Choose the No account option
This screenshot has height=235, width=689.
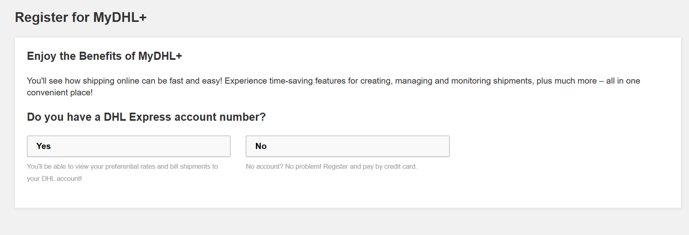coord(348,146)
